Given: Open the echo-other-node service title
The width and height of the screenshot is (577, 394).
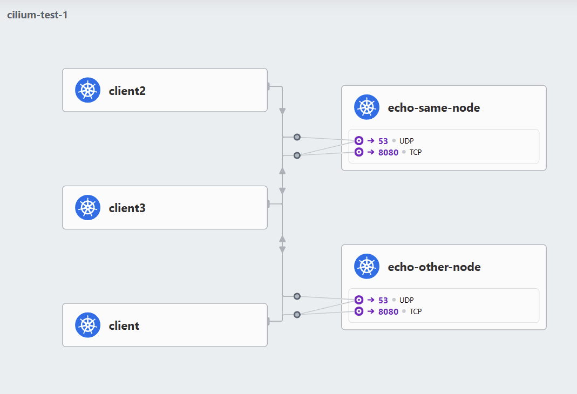Looking at the screenshot, I should pos(434,267).
